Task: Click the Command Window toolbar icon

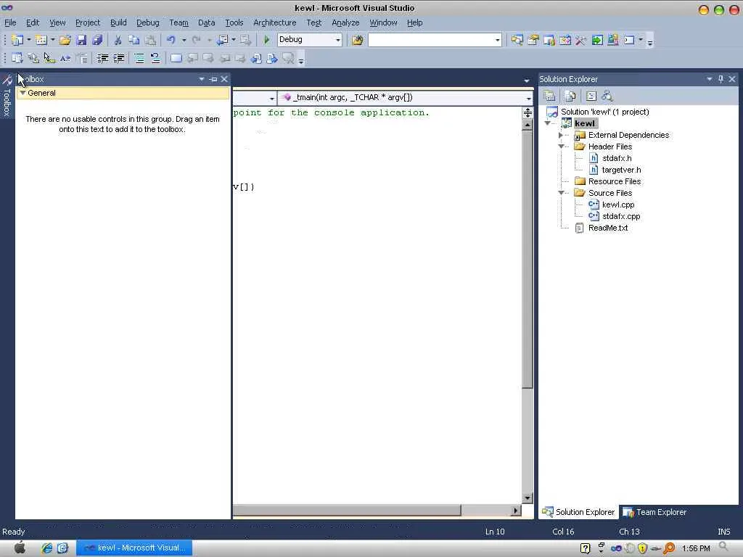Action: pos(629,41)
